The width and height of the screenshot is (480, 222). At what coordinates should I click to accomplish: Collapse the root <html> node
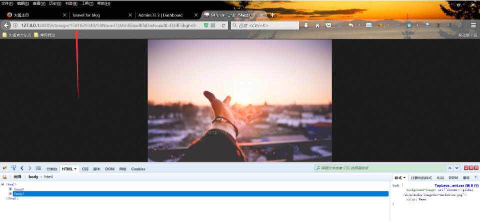click(x=3, y=184)
